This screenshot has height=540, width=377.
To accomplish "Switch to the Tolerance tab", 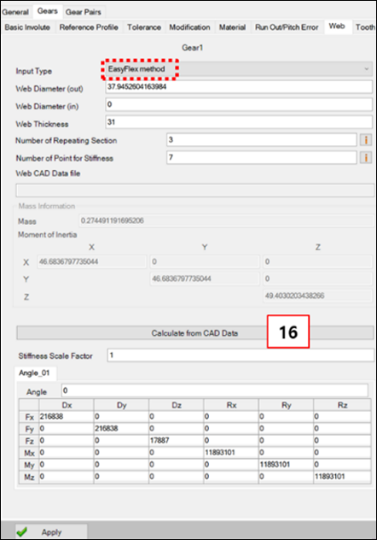I will (144, 27).
